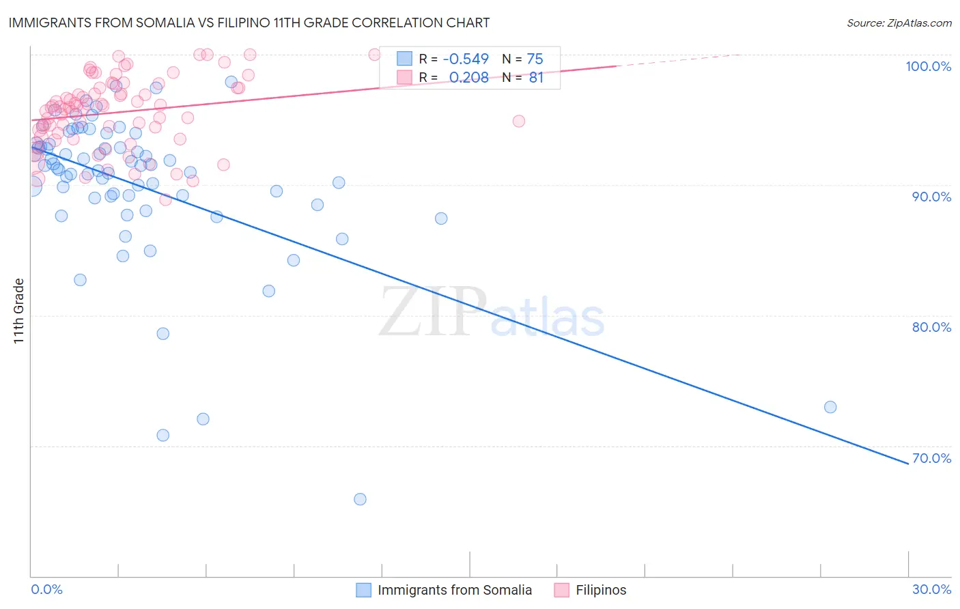Open the ZipAtlas.com source link
Viewport: 960px width, 609px height.
pyautogui.click(x=899, y=23)
